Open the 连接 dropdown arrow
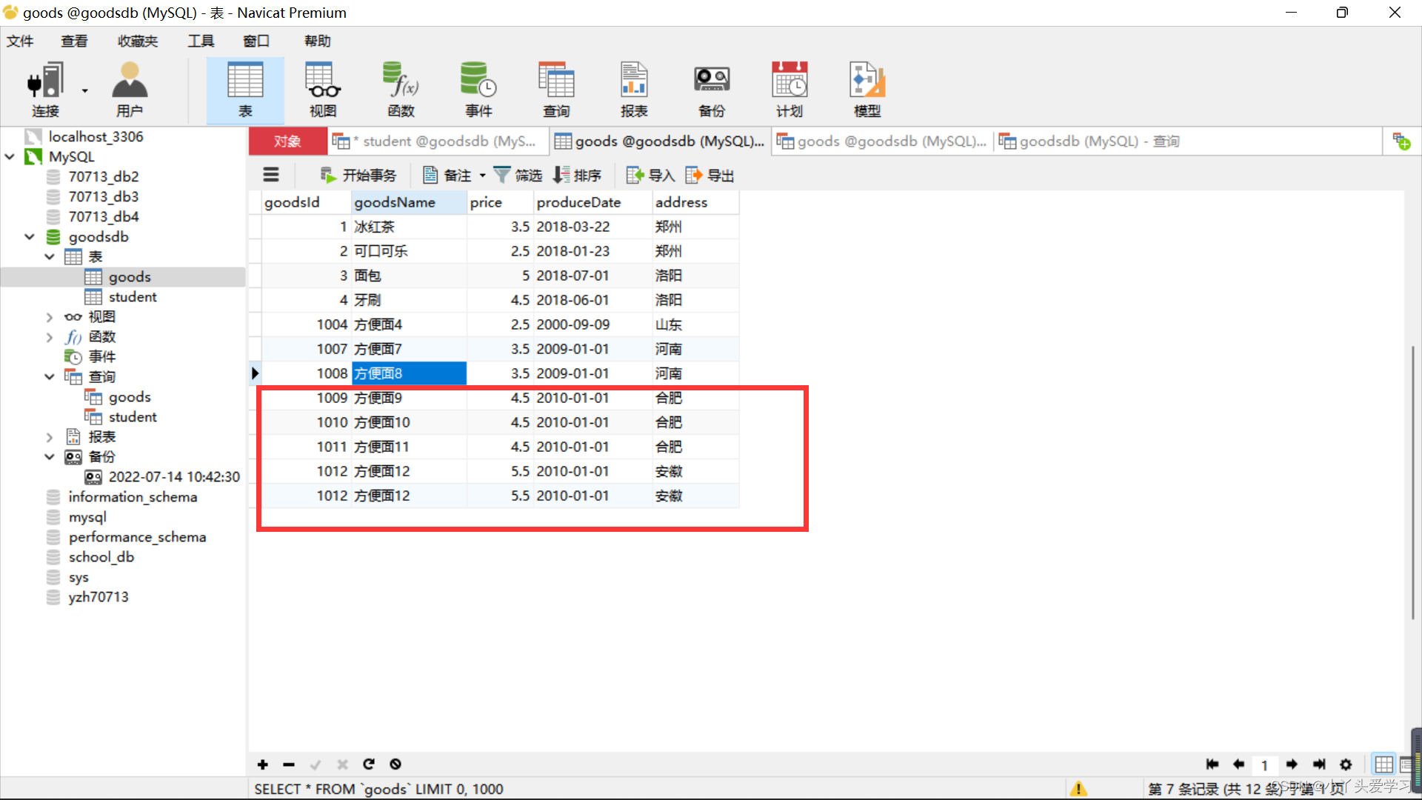Viewport: 1422px width, 800px height. click(x=84, y=91)
